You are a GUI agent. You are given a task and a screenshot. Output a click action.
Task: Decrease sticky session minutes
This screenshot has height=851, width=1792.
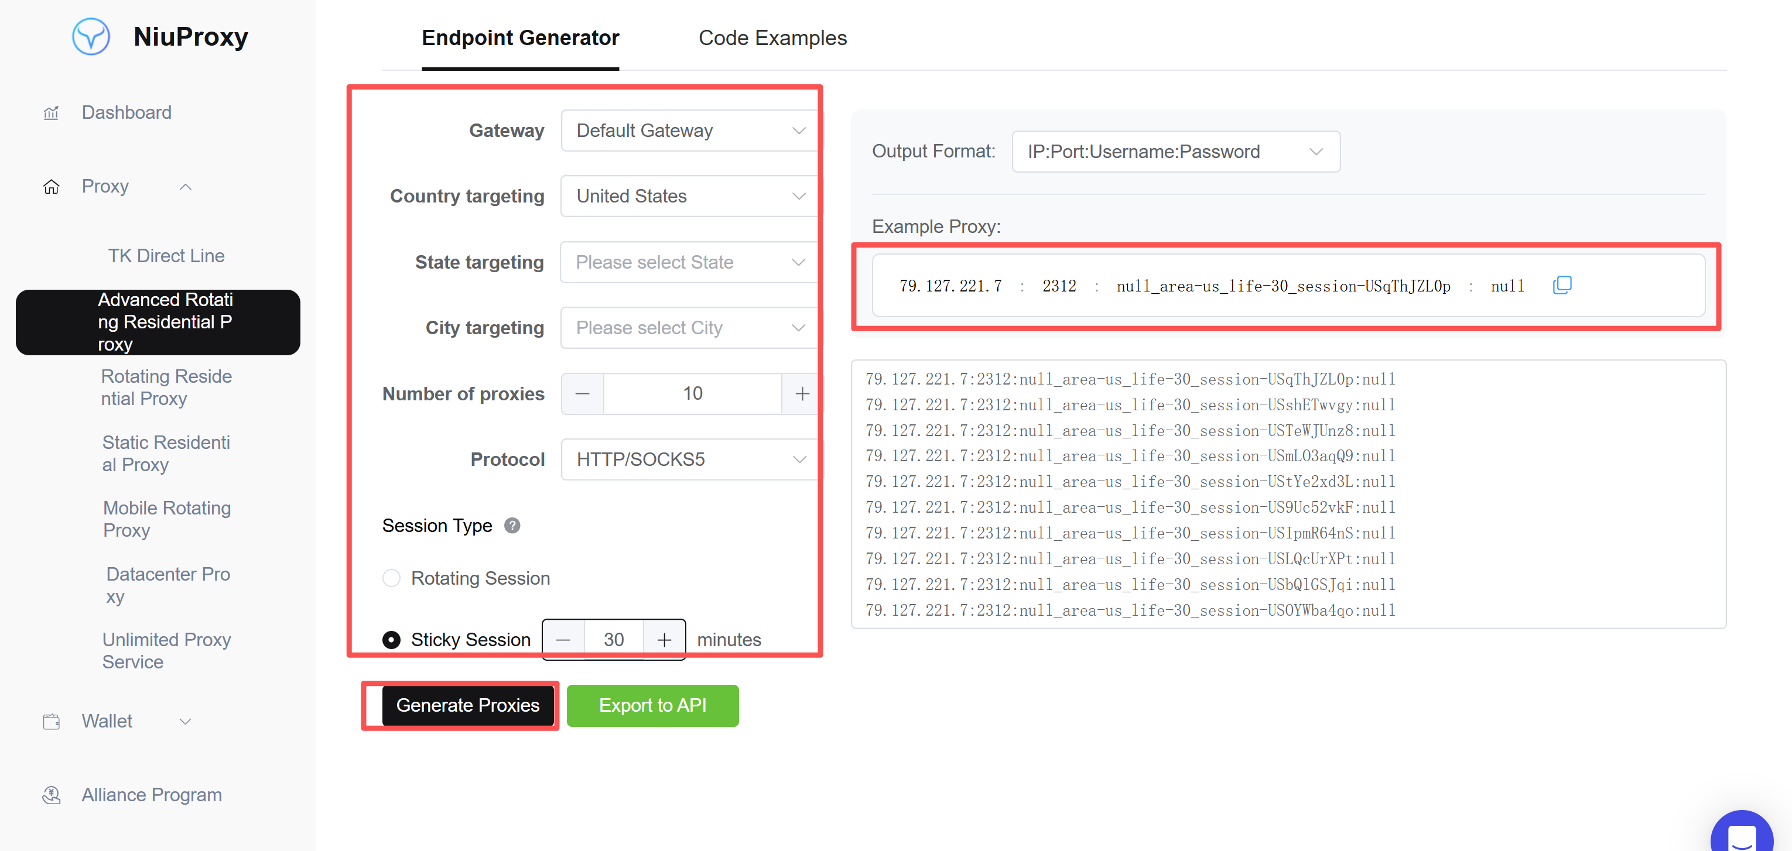[563, 640]
